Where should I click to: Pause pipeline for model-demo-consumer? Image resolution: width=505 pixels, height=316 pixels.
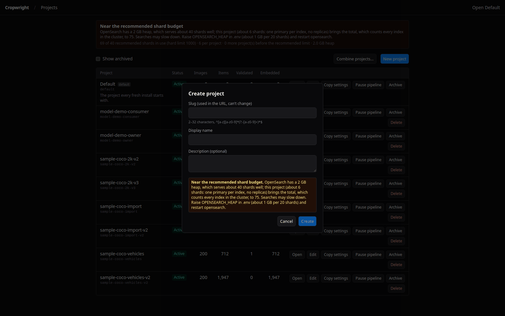368,112
